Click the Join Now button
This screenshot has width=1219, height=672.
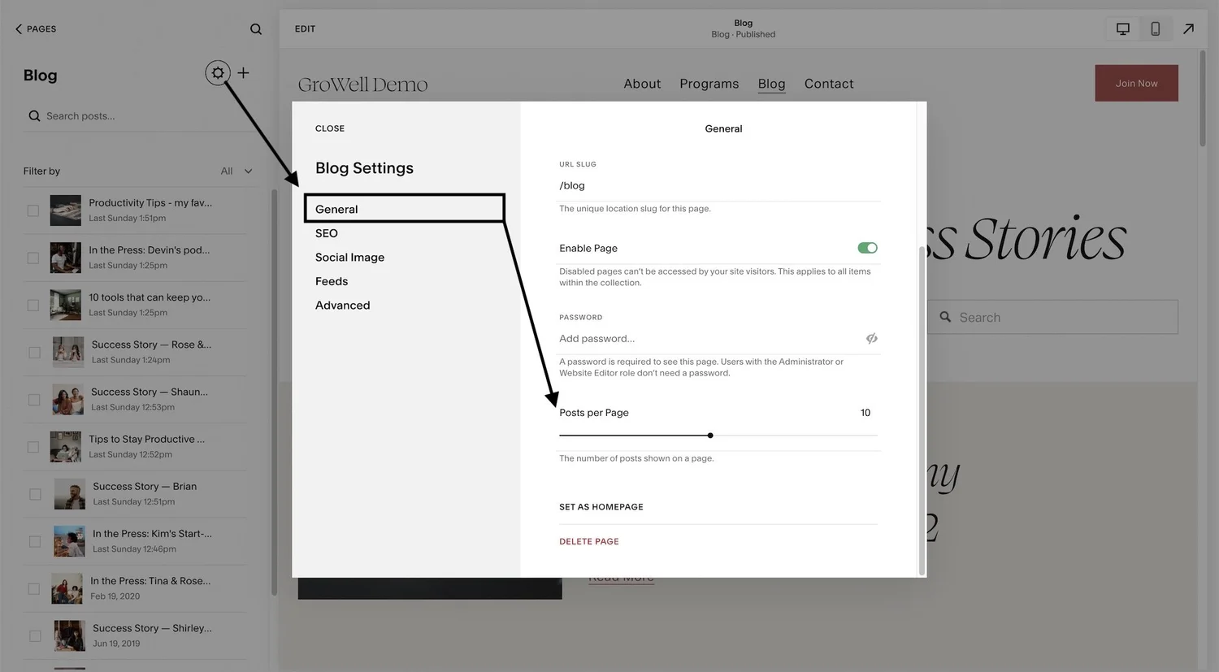pyautogui.click(x=1136, y=83)
